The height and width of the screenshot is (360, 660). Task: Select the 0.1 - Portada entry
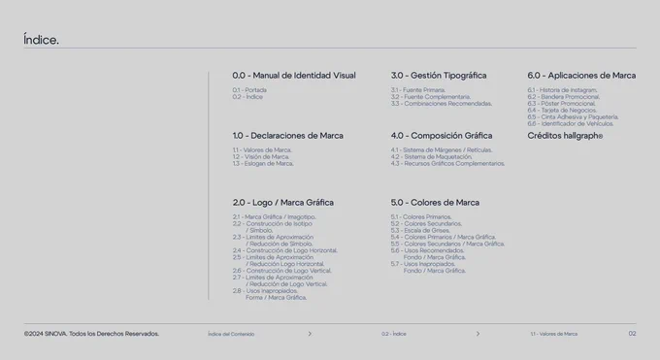click(249, 89)
